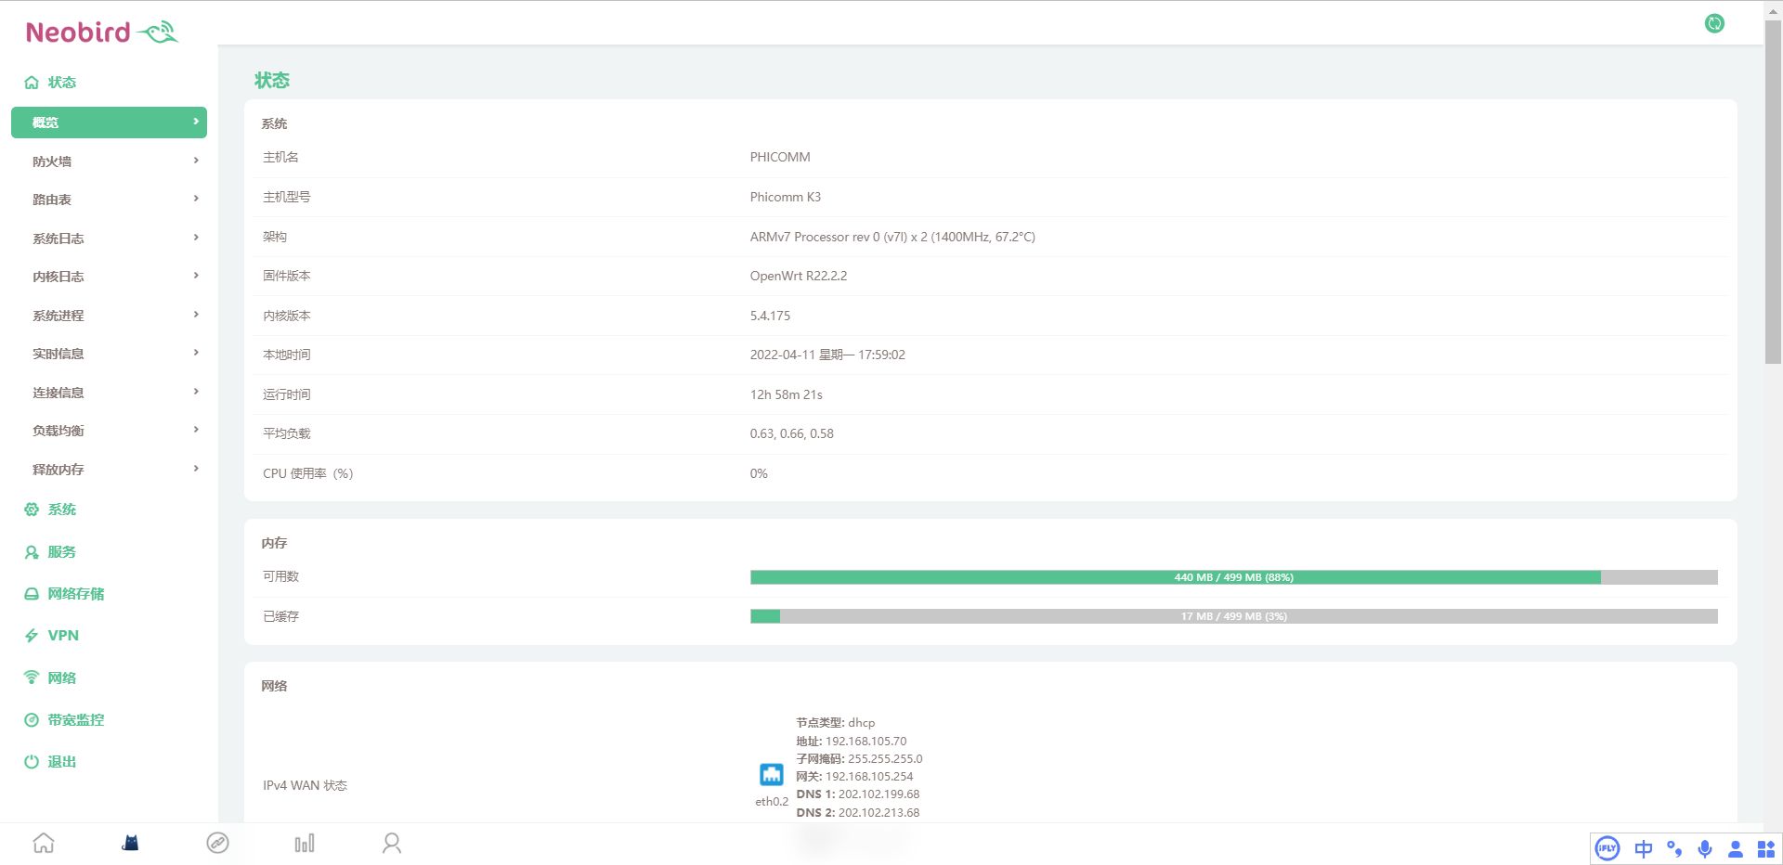Open the 系统日志 page
The width and height of the screenshot is (1783, 865).
click(x=59, y=239)
